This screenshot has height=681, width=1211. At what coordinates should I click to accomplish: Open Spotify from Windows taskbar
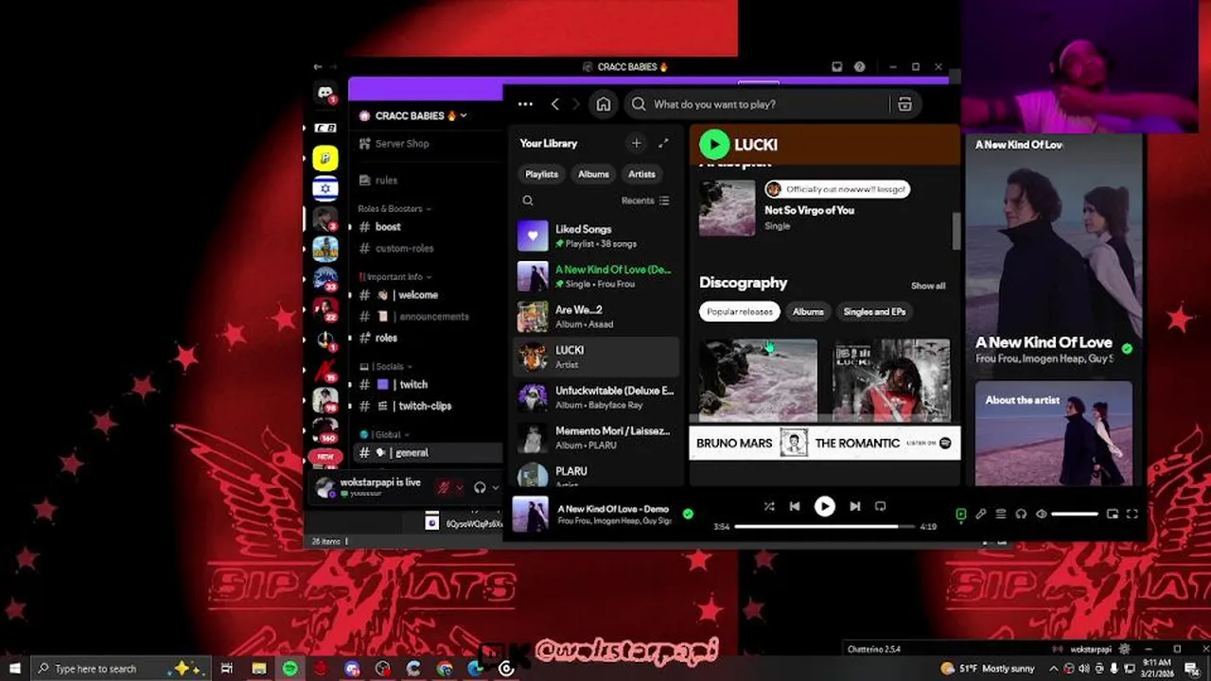pos(290,669)
